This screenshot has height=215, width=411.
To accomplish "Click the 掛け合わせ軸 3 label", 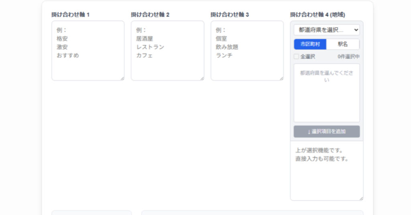I will click(230, 14).
